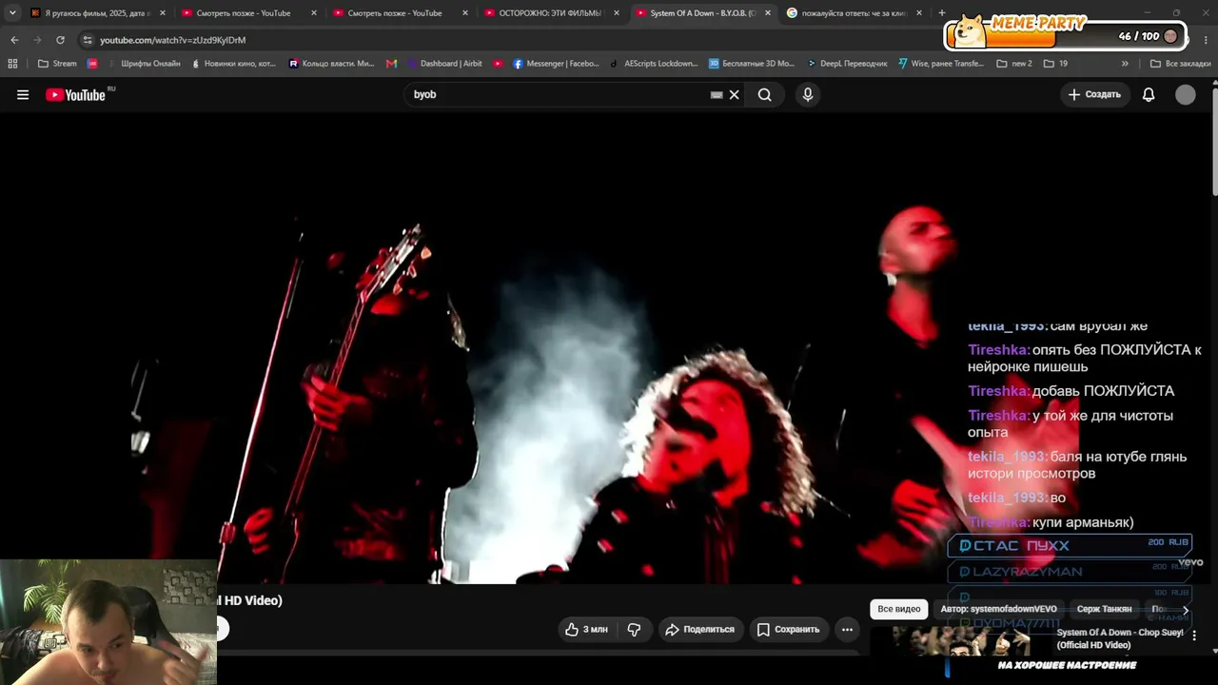Switch to the Google 'пожалуйста ответь' tab
Viewport: 1218px width, 685px height.
tap(854, 13)
